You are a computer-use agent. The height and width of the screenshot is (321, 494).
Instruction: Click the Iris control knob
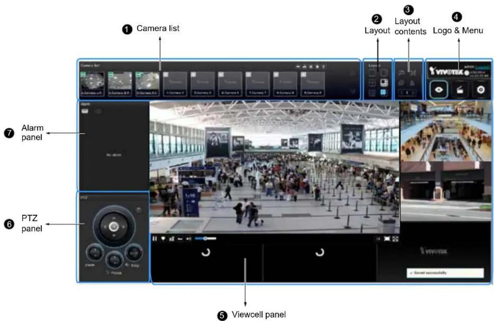(x=134, y=252)
